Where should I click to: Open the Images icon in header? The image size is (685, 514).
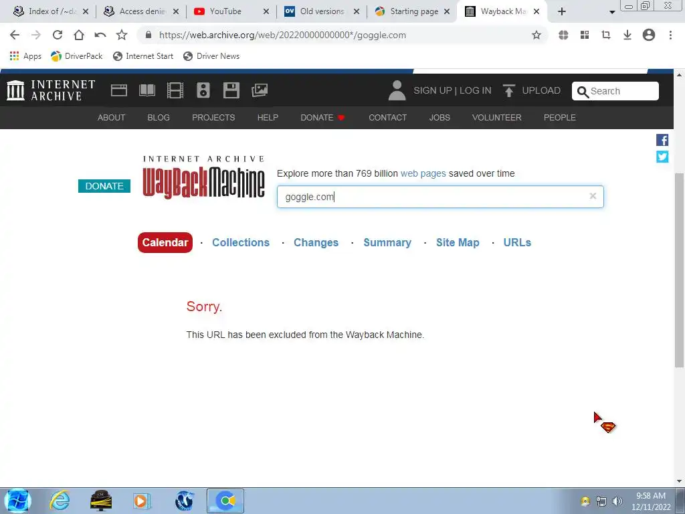coord(259,90)
